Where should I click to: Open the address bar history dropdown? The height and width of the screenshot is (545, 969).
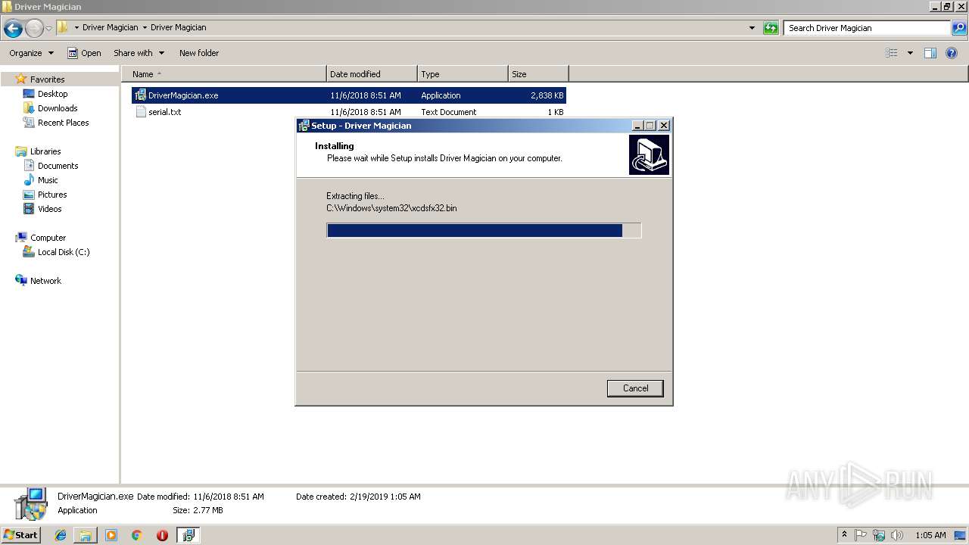pos(752,28)
